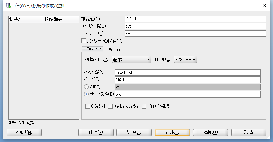Click the ステータス: 成功 status text

tap(22, 123)
